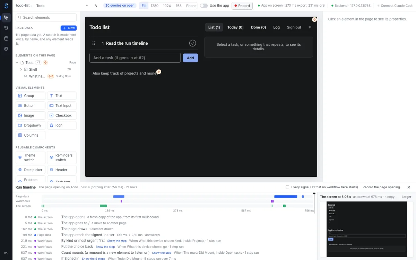Screen dimensions: 416x260
Task: Click Sign out in the app header
Action: [x=294, y=27]
